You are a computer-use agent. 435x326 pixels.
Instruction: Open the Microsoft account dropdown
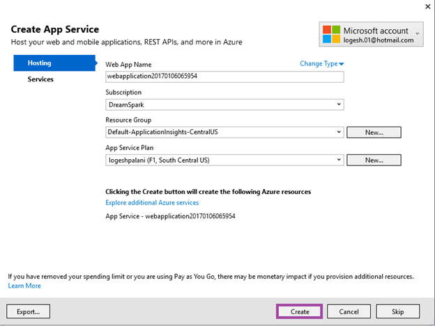[x=418, y=33]
